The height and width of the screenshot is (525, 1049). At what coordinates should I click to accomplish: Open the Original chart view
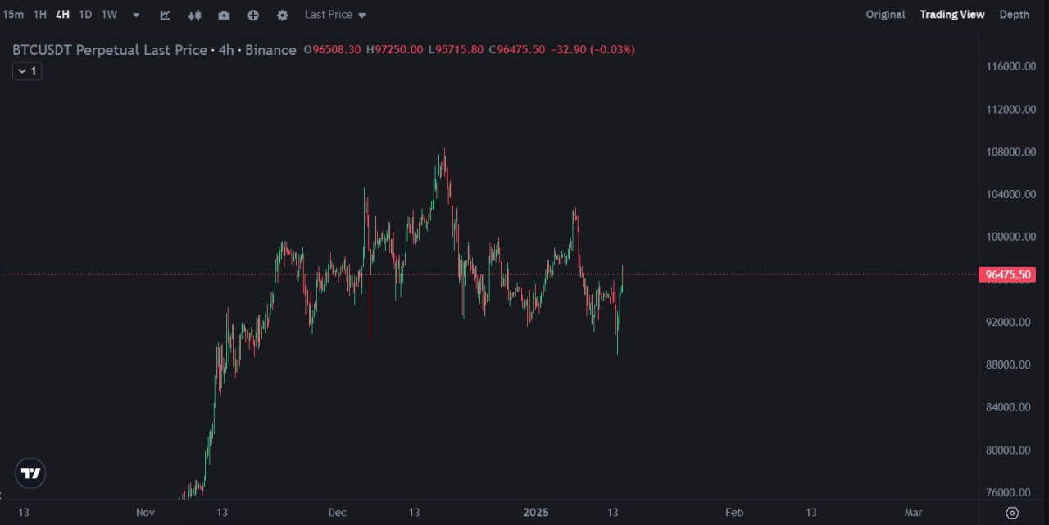pyautogui.click(x=885, y=14)
